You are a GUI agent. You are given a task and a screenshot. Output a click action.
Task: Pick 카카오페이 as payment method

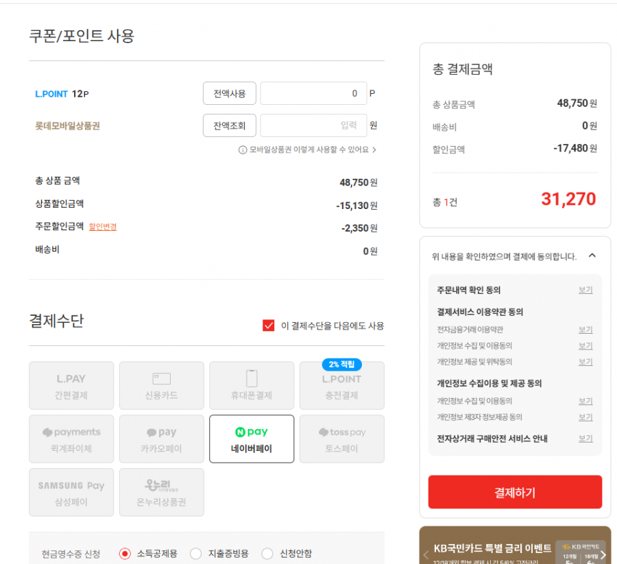(162, 439)
